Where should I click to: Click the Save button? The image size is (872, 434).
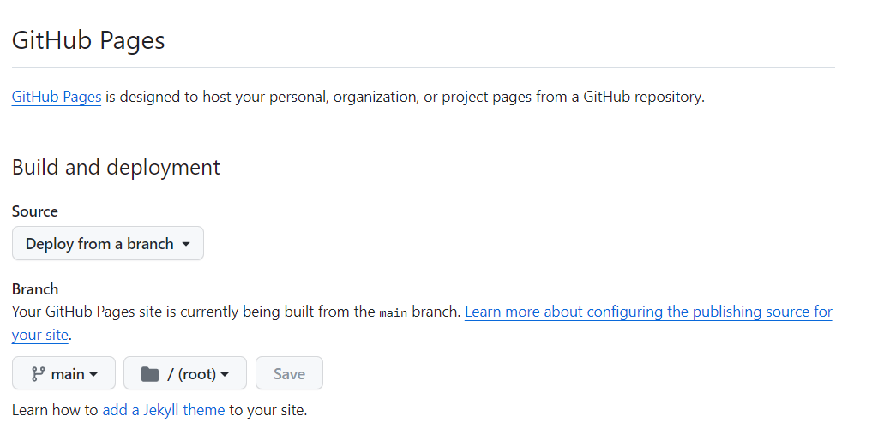pyautogui.click(x=289, y=373)
